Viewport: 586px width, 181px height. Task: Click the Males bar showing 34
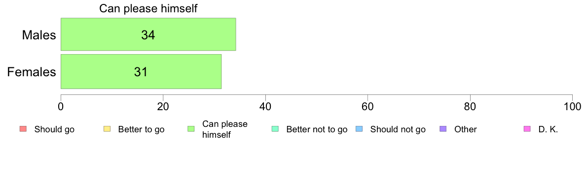pyautogui.click(x=148, y=34)
